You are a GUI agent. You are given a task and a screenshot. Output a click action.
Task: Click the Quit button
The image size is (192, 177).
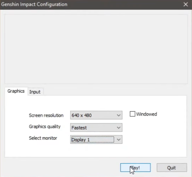click(172, 168)
